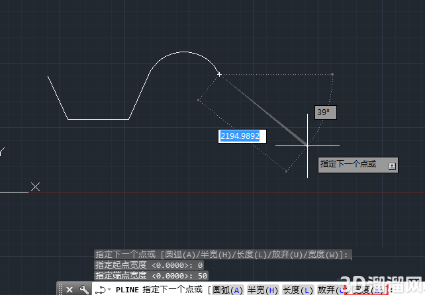Click history line 指定起点宽度 <0.0000>: 0

tap(149, 265)
